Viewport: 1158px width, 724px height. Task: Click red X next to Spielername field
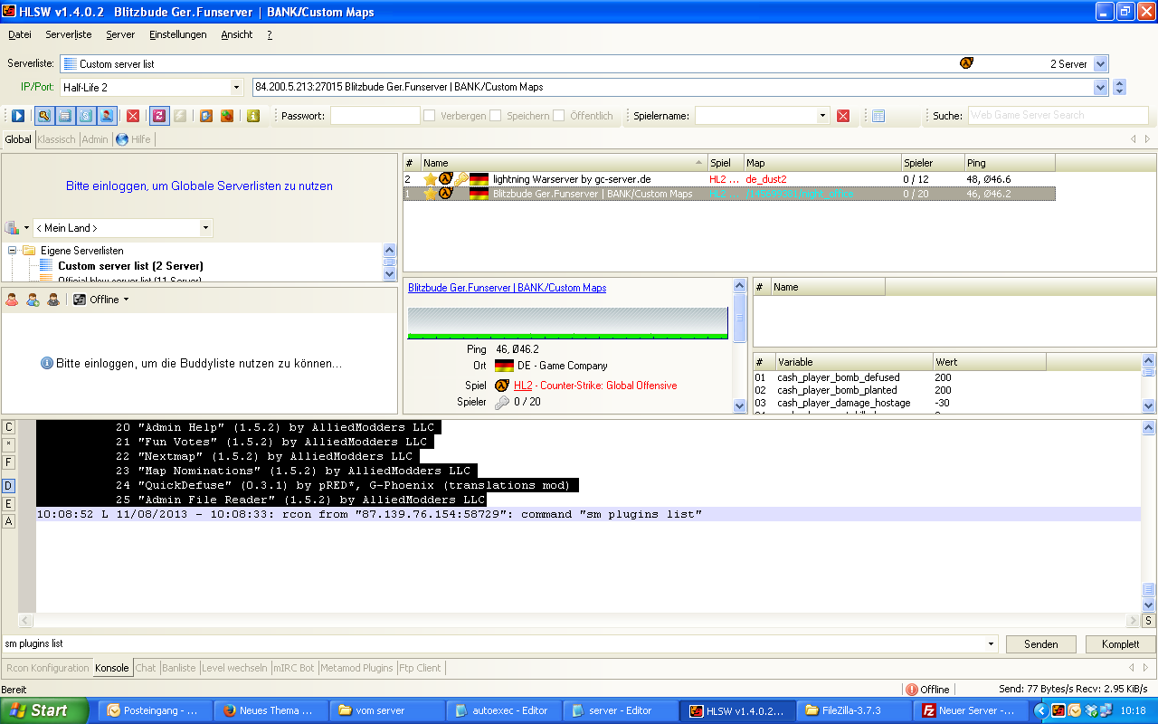pyautogui.click(x=843, y=116)
